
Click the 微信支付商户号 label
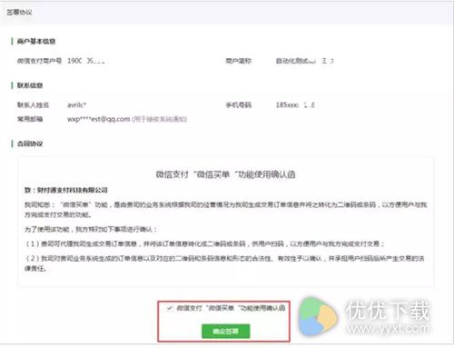point(39,61)
